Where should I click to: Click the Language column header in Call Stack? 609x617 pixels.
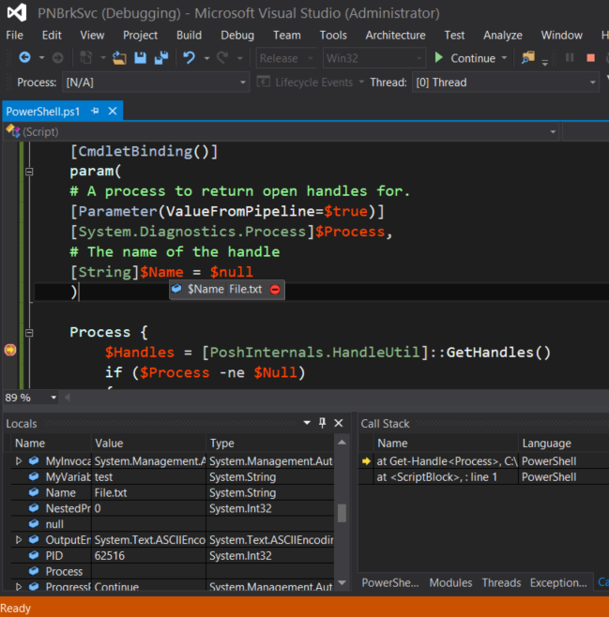pyautogui.click(x=564, y=444)
